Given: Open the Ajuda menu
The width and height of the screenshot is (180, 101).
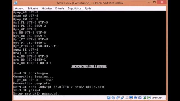Looking at the screenshot, I should tap(88, 8).
